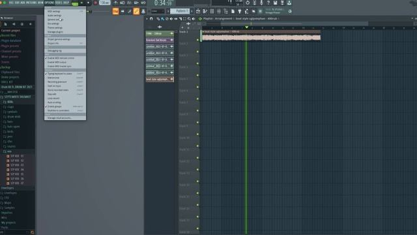417x235 pixels.
Task: Click the playlist magnet snap icon
Action: [x=151, y=19]
